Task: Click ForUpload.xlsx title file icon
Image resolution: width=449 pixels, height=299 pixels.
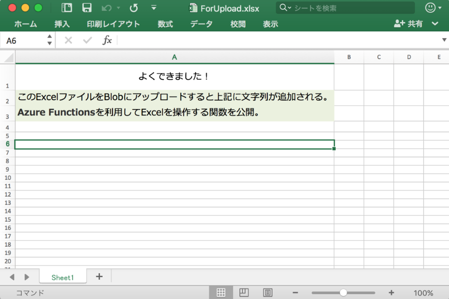Action: (193, 8)
